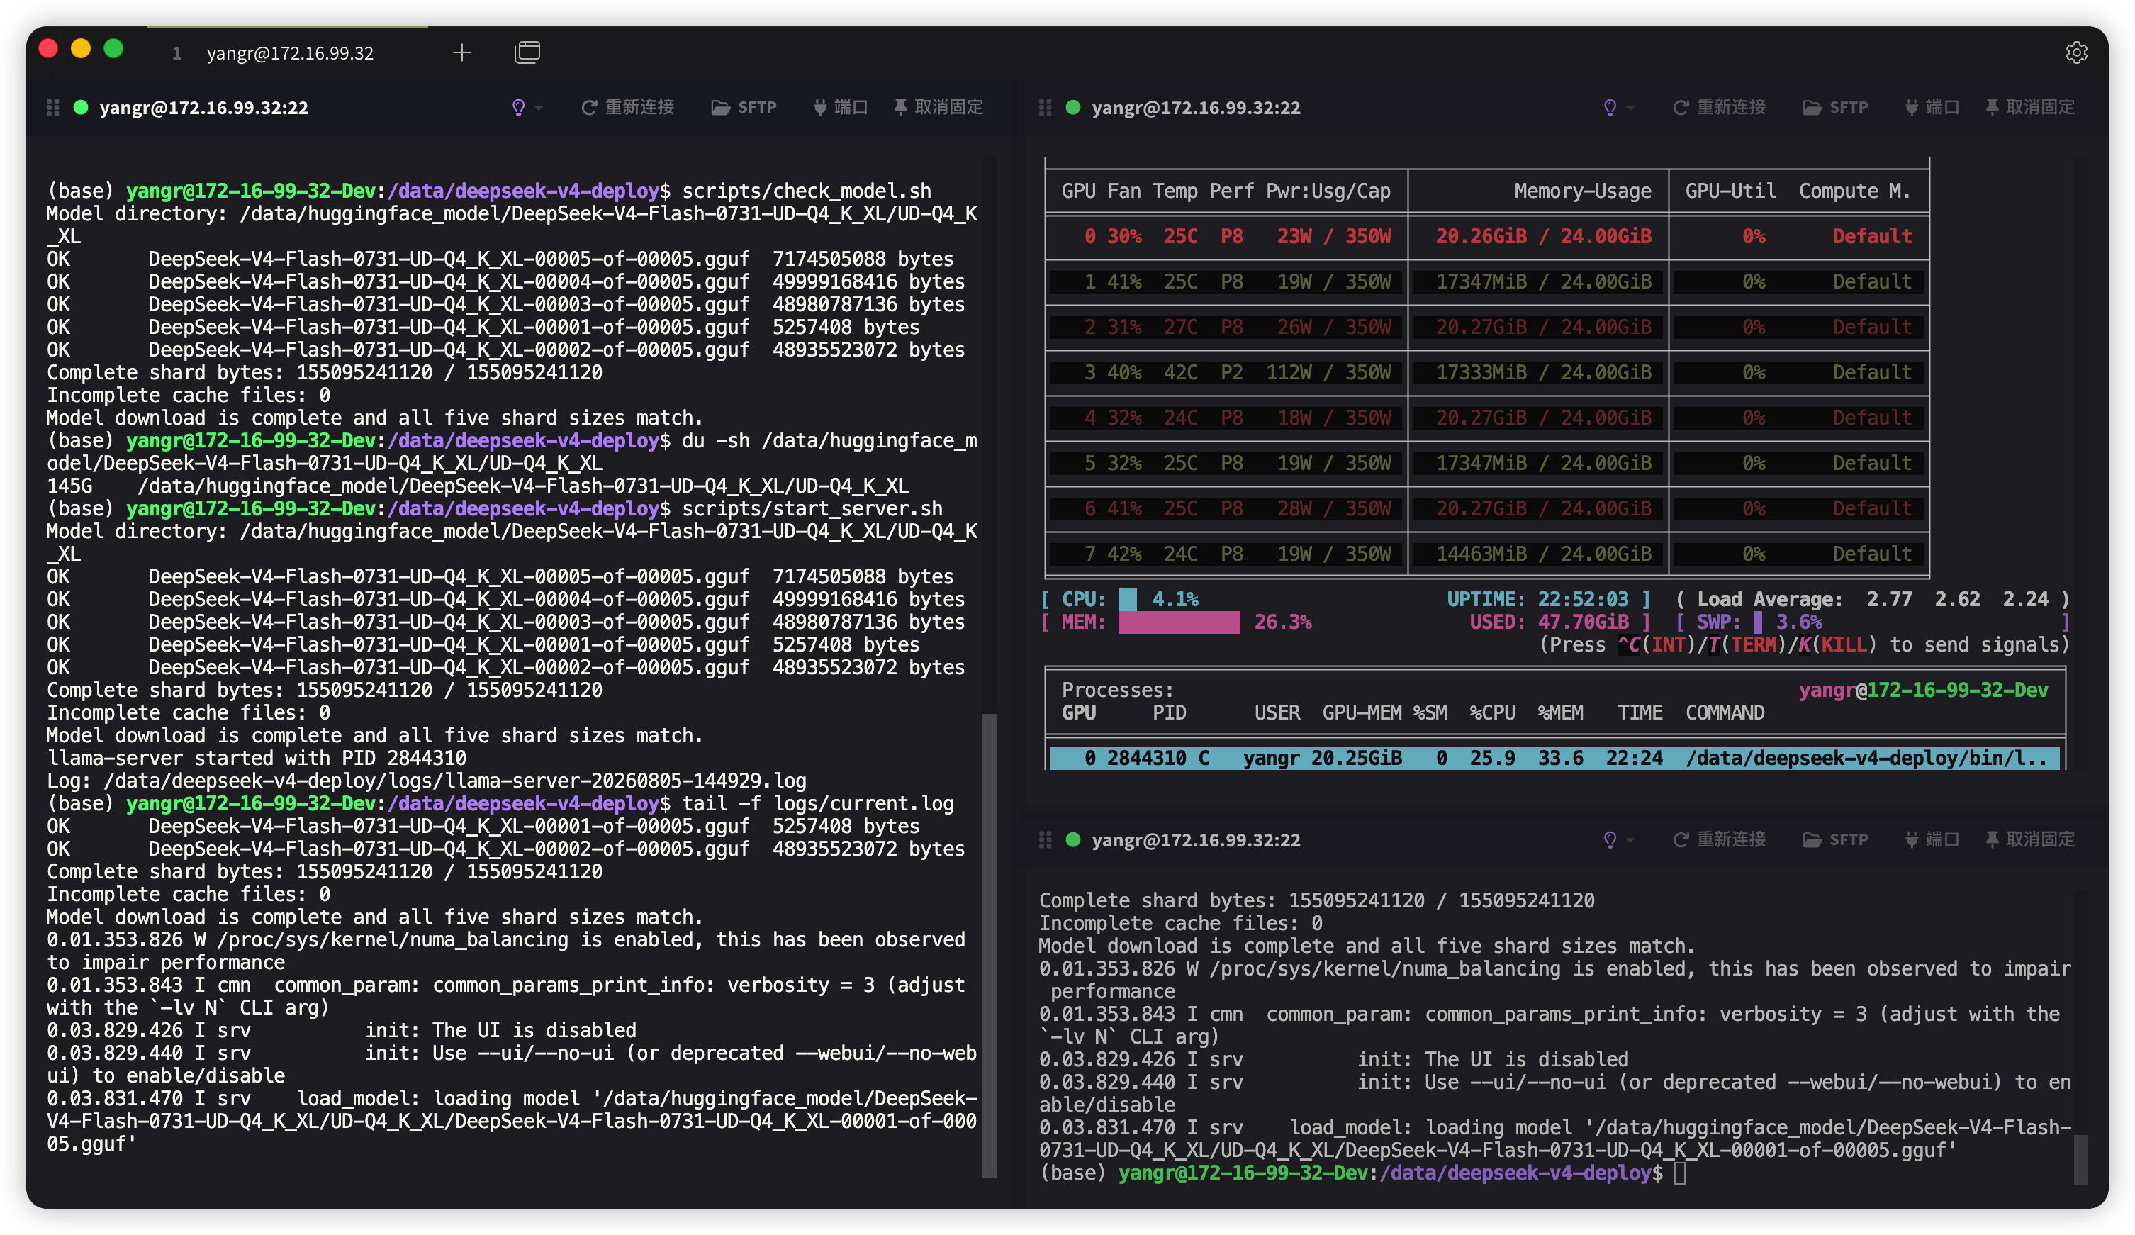Screen dimensions: 2135x1235
Task: Select GPU 3 row showing 112W power
Action: (x=1487, y=372)
